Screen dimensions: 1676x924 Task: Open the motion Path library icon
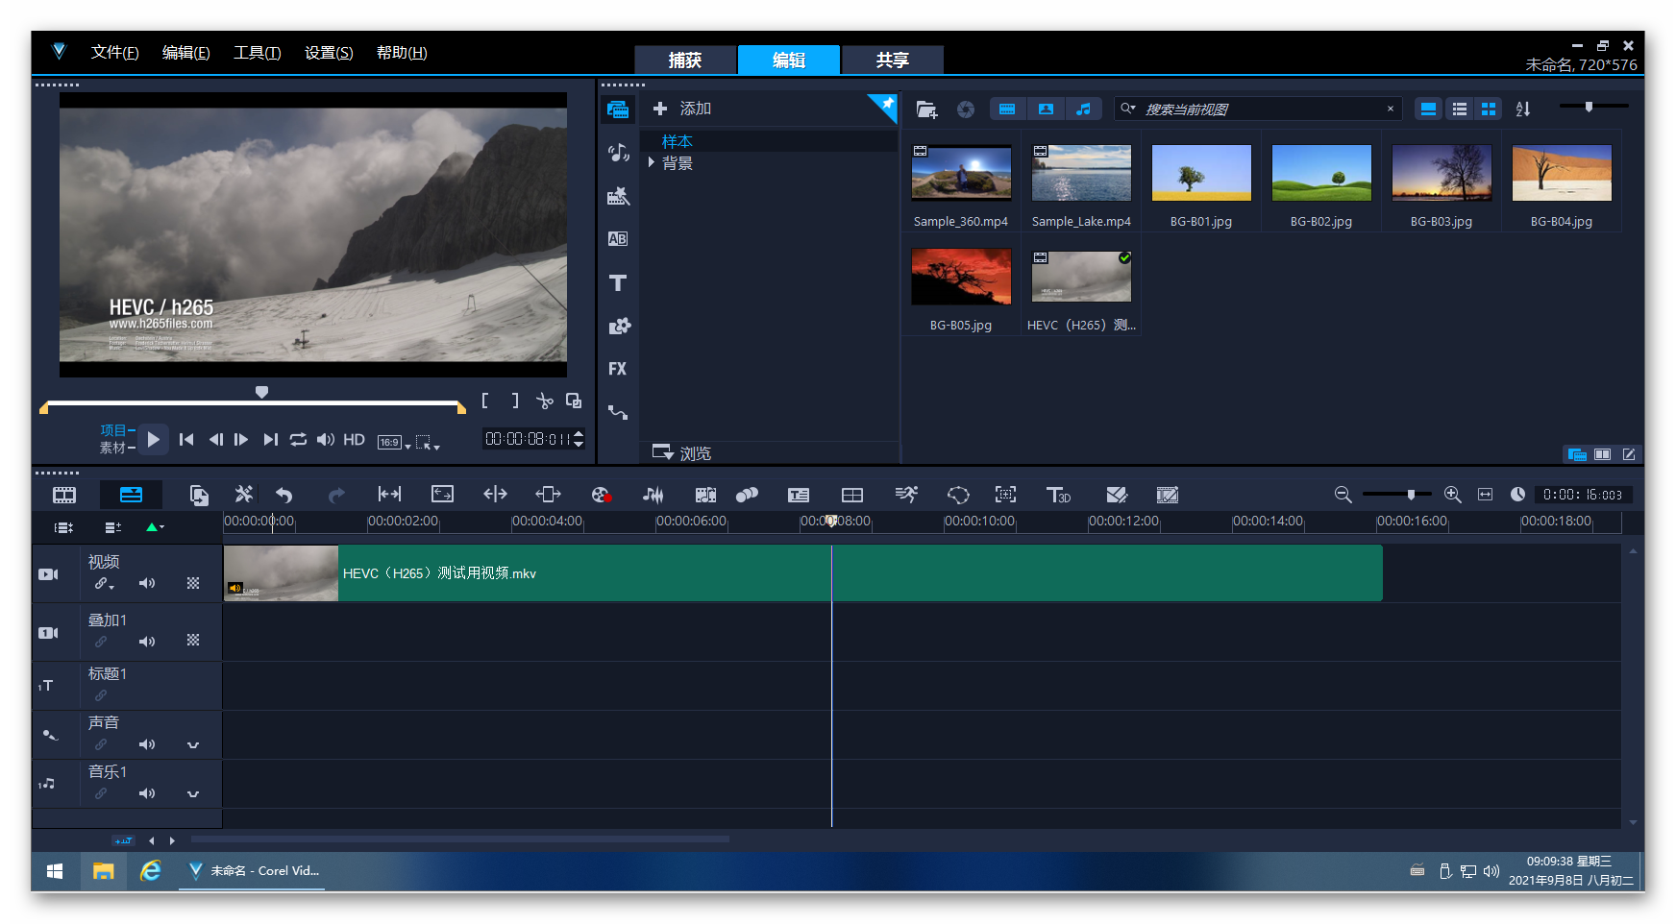[x=618, y=412]
